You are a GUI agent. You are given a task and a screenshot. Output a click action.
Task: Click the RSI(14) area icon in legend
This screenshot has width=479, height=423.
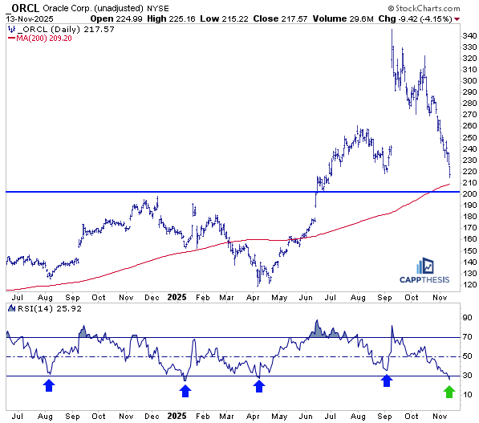pos(11,309)
